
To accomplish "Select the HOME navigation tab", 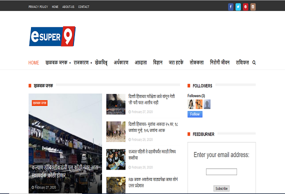I will pyautogui.click(x=33, y=62).
